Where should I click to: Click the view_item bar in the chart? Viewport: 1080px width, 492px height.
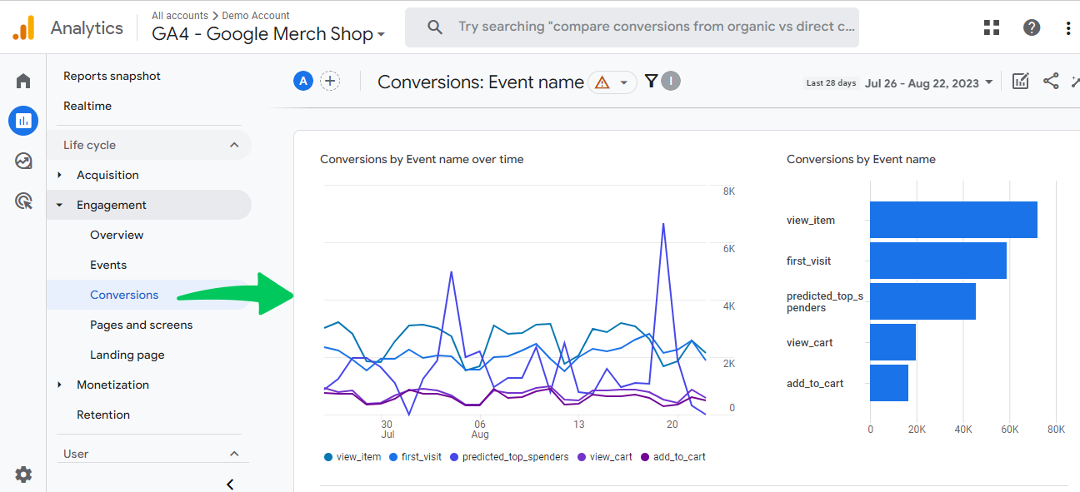pyautogui.click(x=953, y=220)
